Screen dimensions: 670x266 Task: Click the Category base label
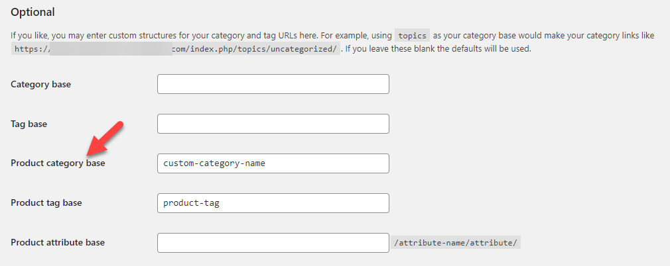click(40, 85)
